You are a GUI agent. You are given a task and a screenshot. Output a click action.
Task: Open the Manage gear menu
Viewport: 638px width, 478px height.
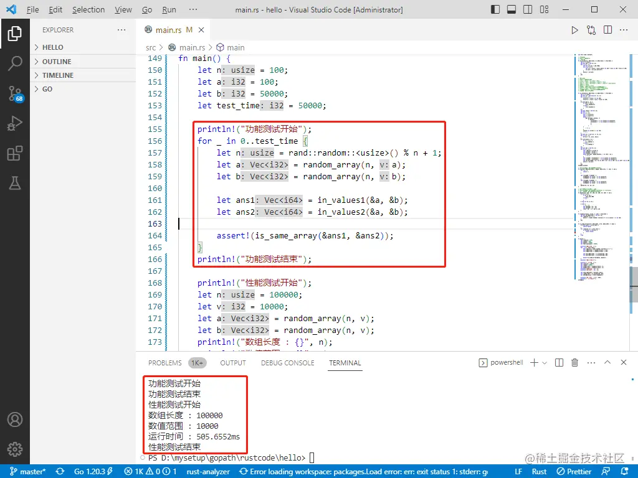click(15, 449)
